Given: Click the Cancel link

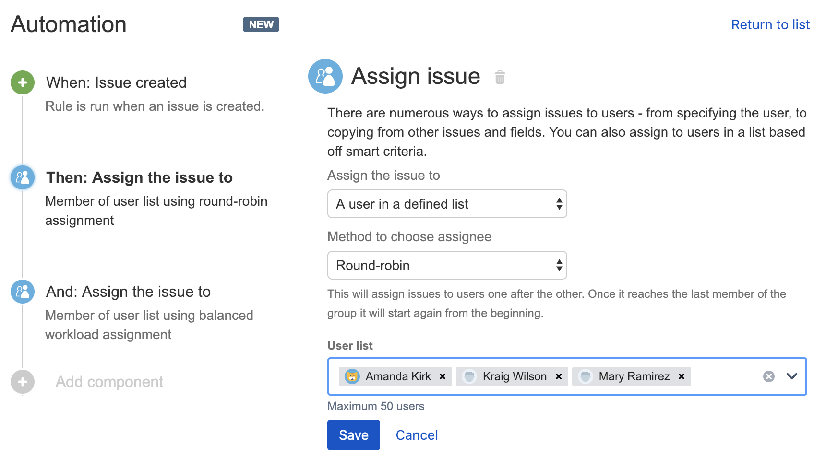Looking at the screenshot, I should [417, 435].
